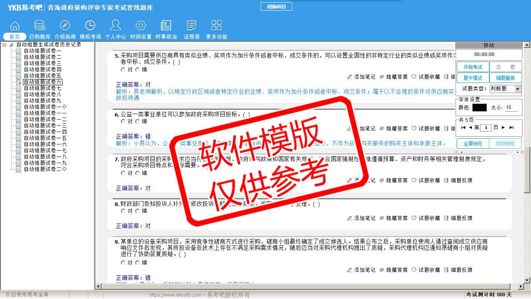Click the 更多功能 grid icon
Image resolution: width=531 pixels, height=299 pixels.
click(x=217, y=26)
